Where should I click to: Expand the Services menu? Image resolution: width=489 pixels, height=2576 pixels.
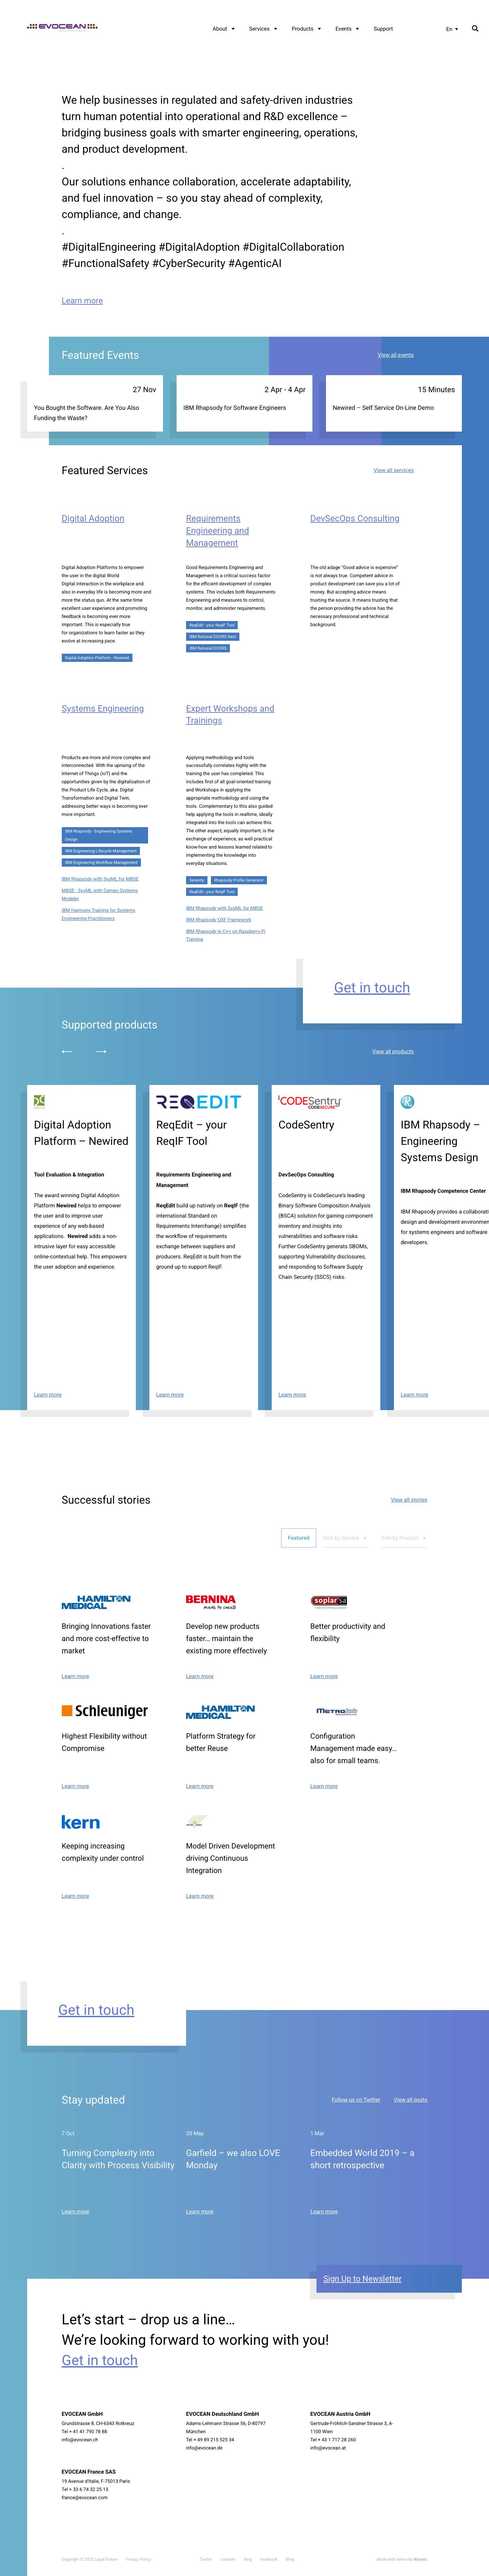pyautogui.click(x=264, y=29)
